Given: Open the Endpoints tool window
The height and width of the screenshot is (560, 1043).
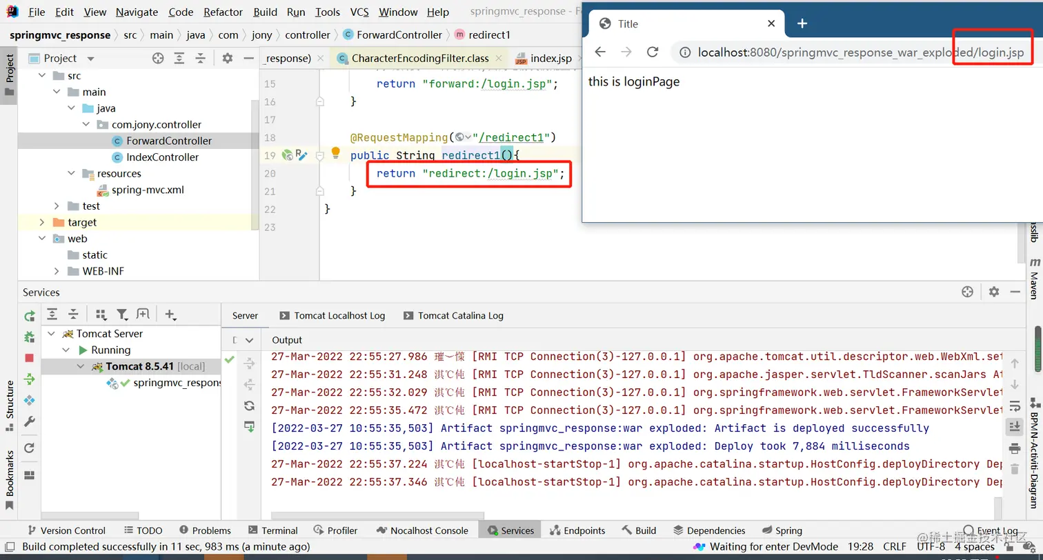Looking at the screenshot, I should pyautogui.click(x=577, y=530).
